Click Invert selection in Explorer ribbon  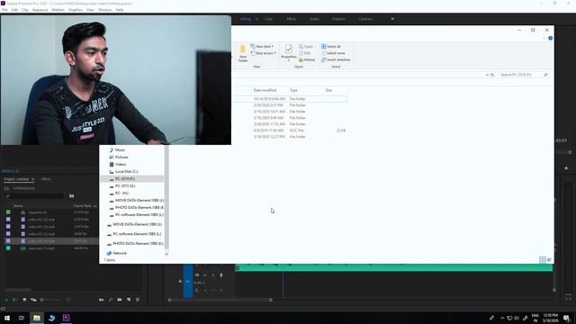336,60
